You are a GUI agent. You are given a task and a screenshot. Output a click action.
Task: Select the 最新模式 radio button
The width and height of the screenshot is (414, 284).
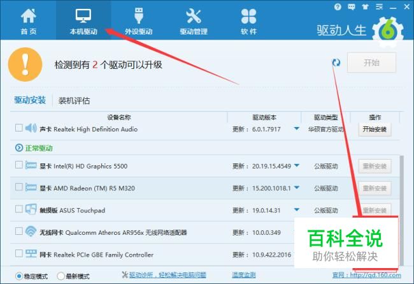point(61,276)
